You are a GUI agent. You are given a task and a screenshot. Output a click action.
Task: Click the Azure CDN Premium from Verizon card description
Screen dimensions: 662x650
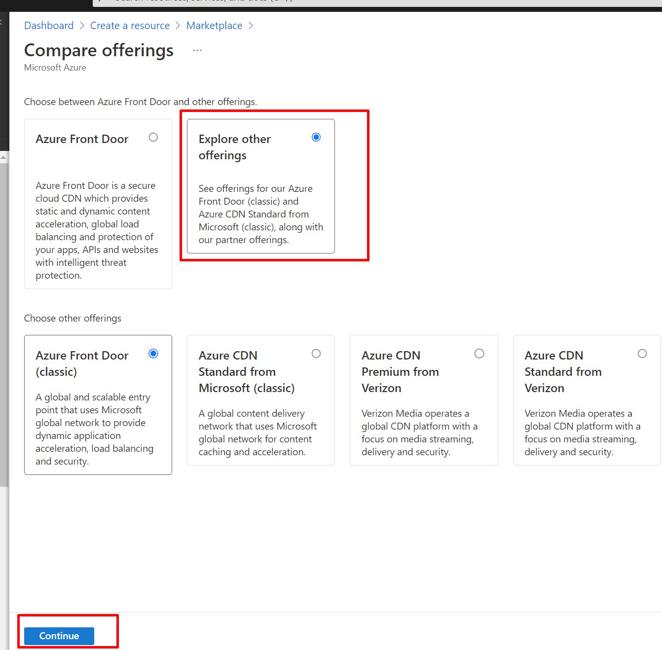(419, 433)
